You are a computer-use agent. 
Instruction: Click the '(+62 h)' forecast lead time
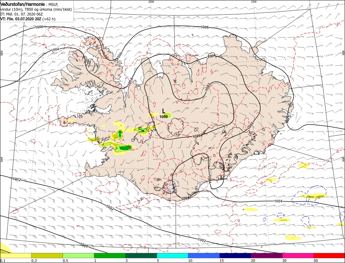point(49,19)
